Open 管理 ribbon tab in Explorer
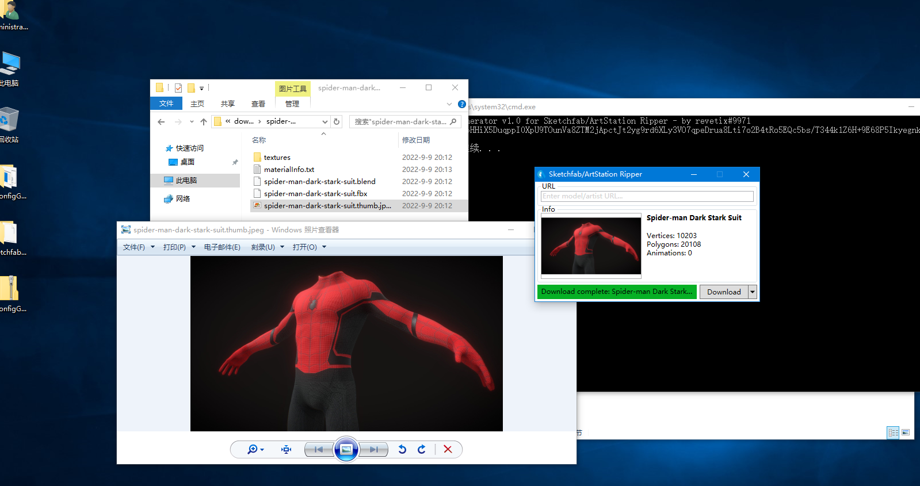 pos(292,104)
